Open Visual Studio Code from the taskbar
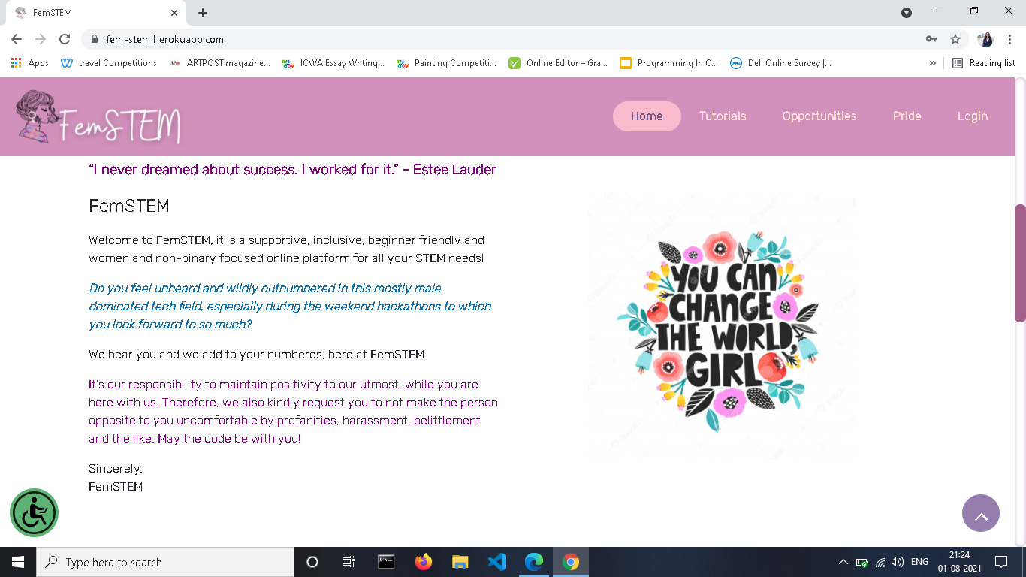1026x577 pixels. [497, 562]
